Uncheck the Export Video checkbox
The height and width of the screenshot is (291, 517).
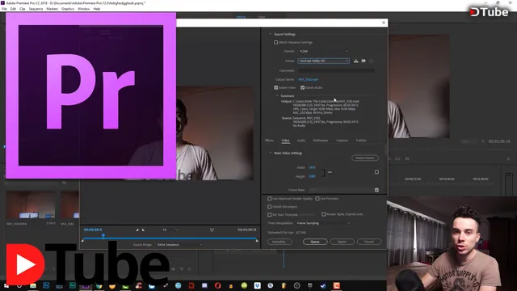275,88
